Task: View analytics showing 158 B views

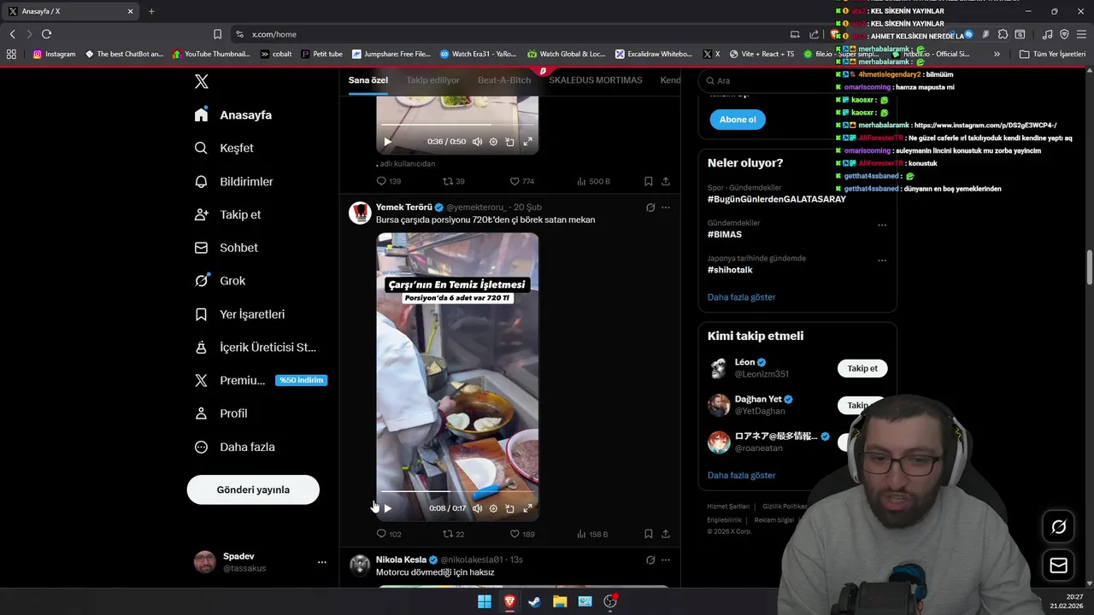Action: click(x=593, y=534)
